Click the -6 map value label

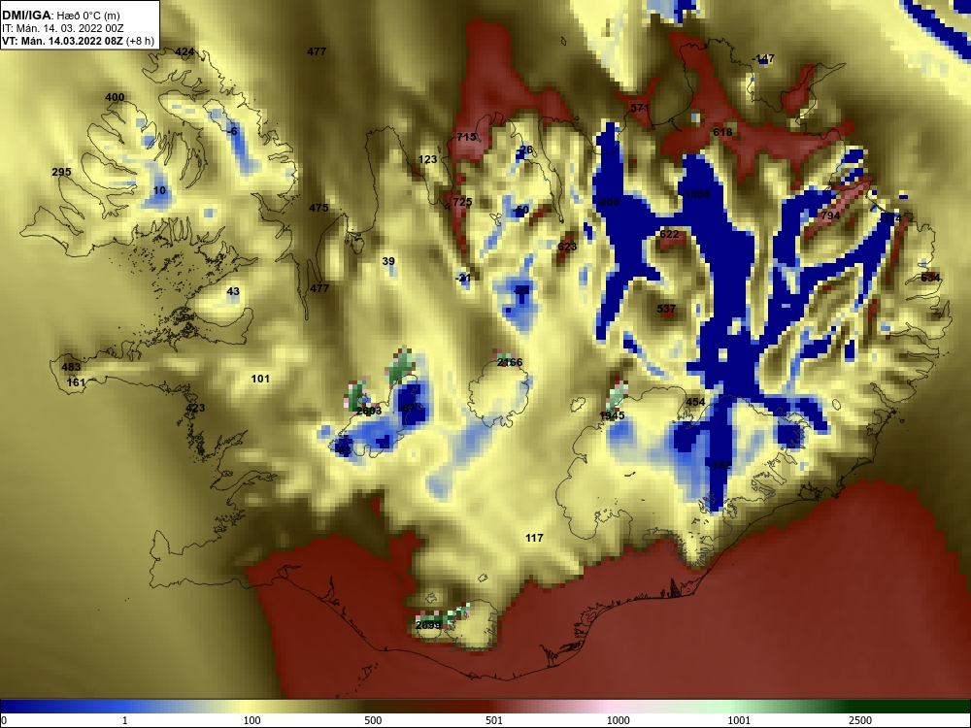(x=232, y=131)
